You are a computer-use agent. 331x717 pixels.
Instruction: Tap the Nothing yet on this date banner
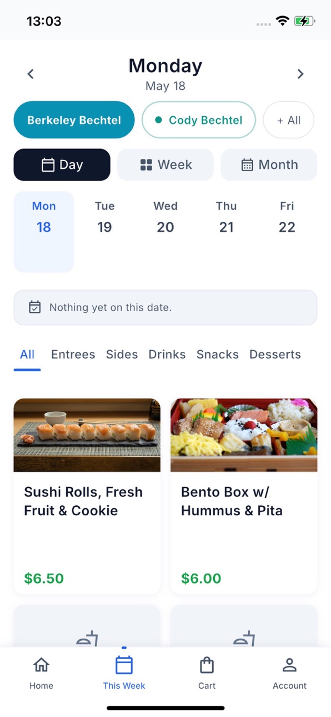[165, 307]
